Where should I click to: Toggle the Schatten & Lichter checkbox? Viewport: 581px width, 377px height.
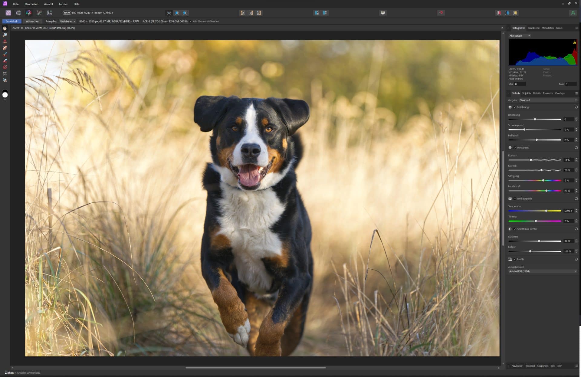tap(515, 229)
